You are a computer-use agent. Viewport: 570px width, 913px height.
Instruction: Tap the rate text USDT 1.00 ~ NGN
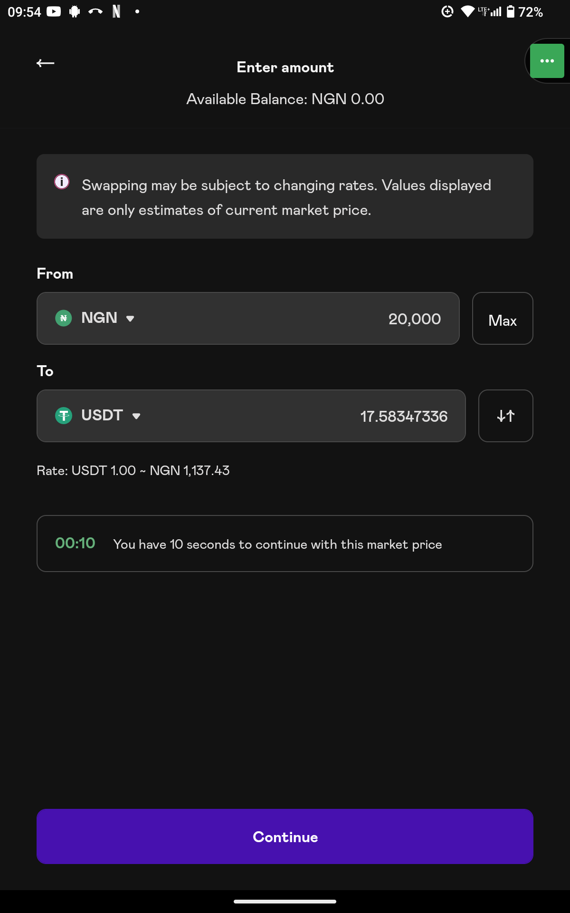tap(133, 470)
